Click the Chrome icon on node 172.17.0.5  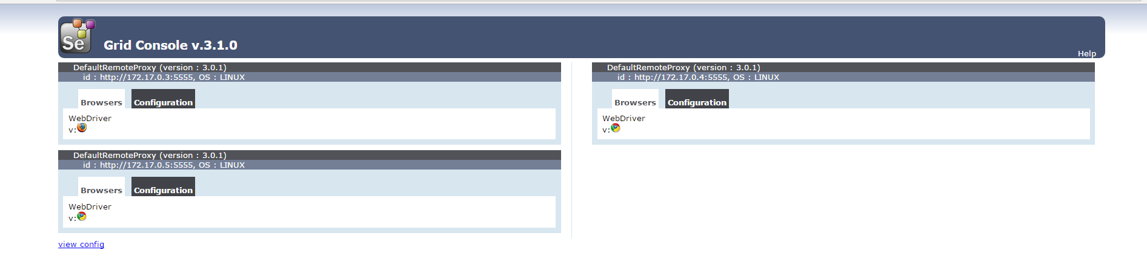coord(82,216)
